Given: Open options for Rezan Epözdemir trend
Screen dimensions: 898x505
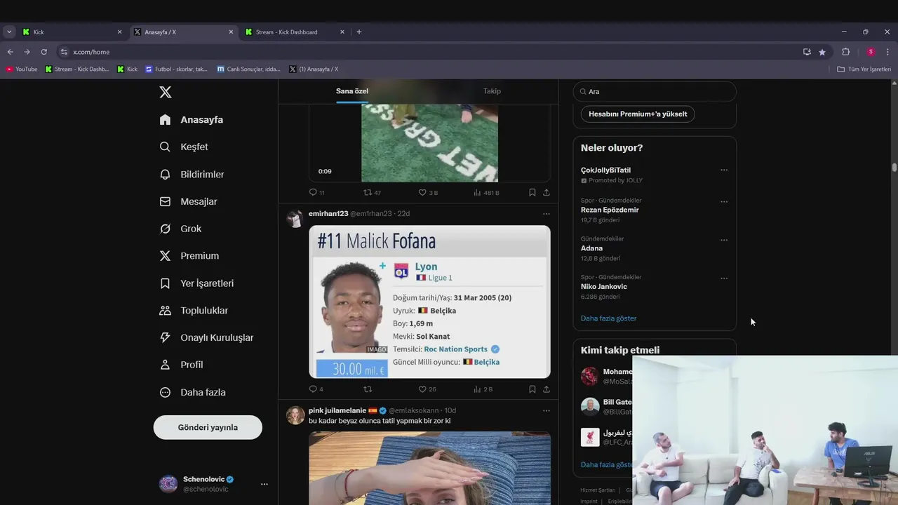Looking at the screenshot, I should (x=724, y=202).
